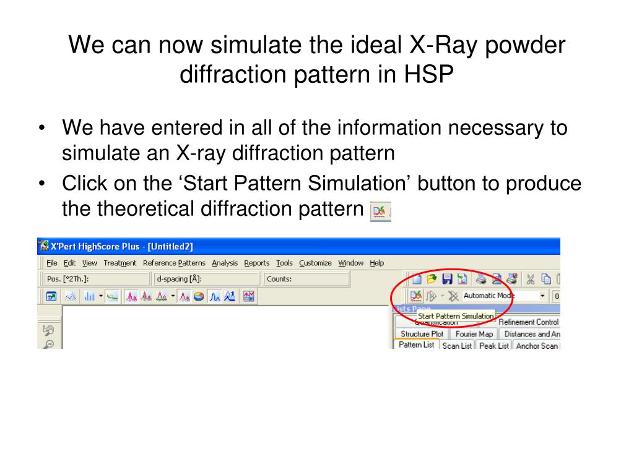Click the second red peaks icon
The width and height of the screenshot is (634, 475).
tap(146, 296)
